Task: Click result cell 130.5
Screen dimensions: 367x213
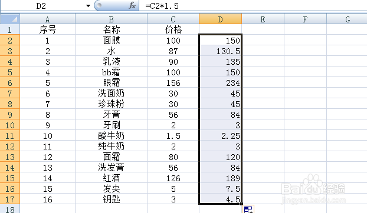Action: [220, 51]
